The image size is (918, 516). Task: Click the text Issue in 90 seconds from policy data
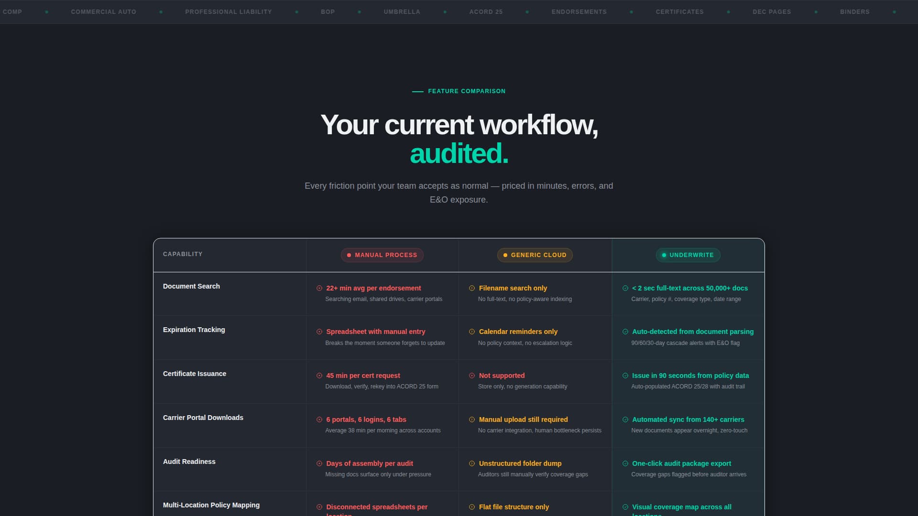[x=690, y=376]
